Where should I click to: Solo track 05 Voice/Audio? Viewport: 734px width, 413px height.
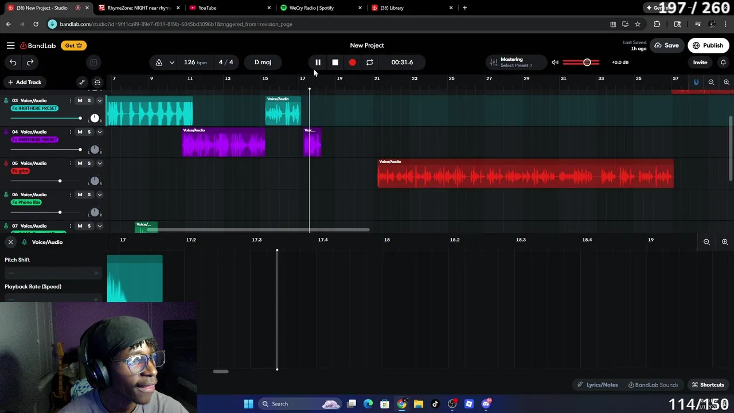[x=89, y=163]
